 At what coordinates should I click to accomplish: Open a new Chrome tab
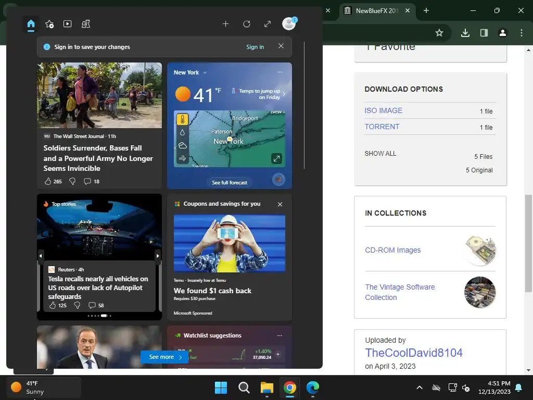pos(426,10)
